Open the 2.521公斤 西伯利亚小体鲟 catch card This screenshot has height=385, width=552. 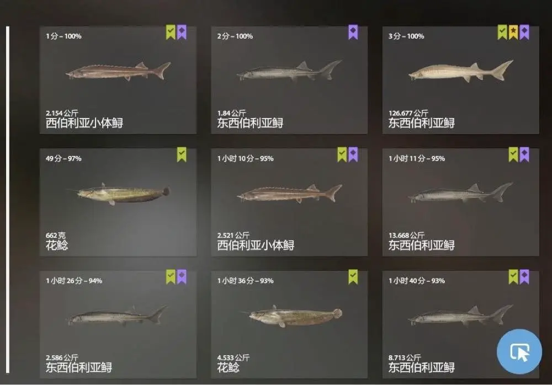click(289, 202)
